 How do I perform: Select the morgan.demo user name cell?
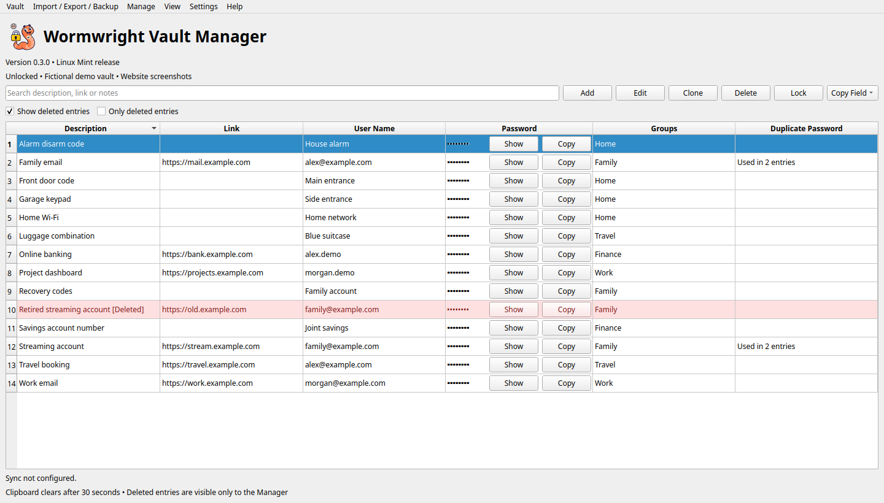click(374, 273)
